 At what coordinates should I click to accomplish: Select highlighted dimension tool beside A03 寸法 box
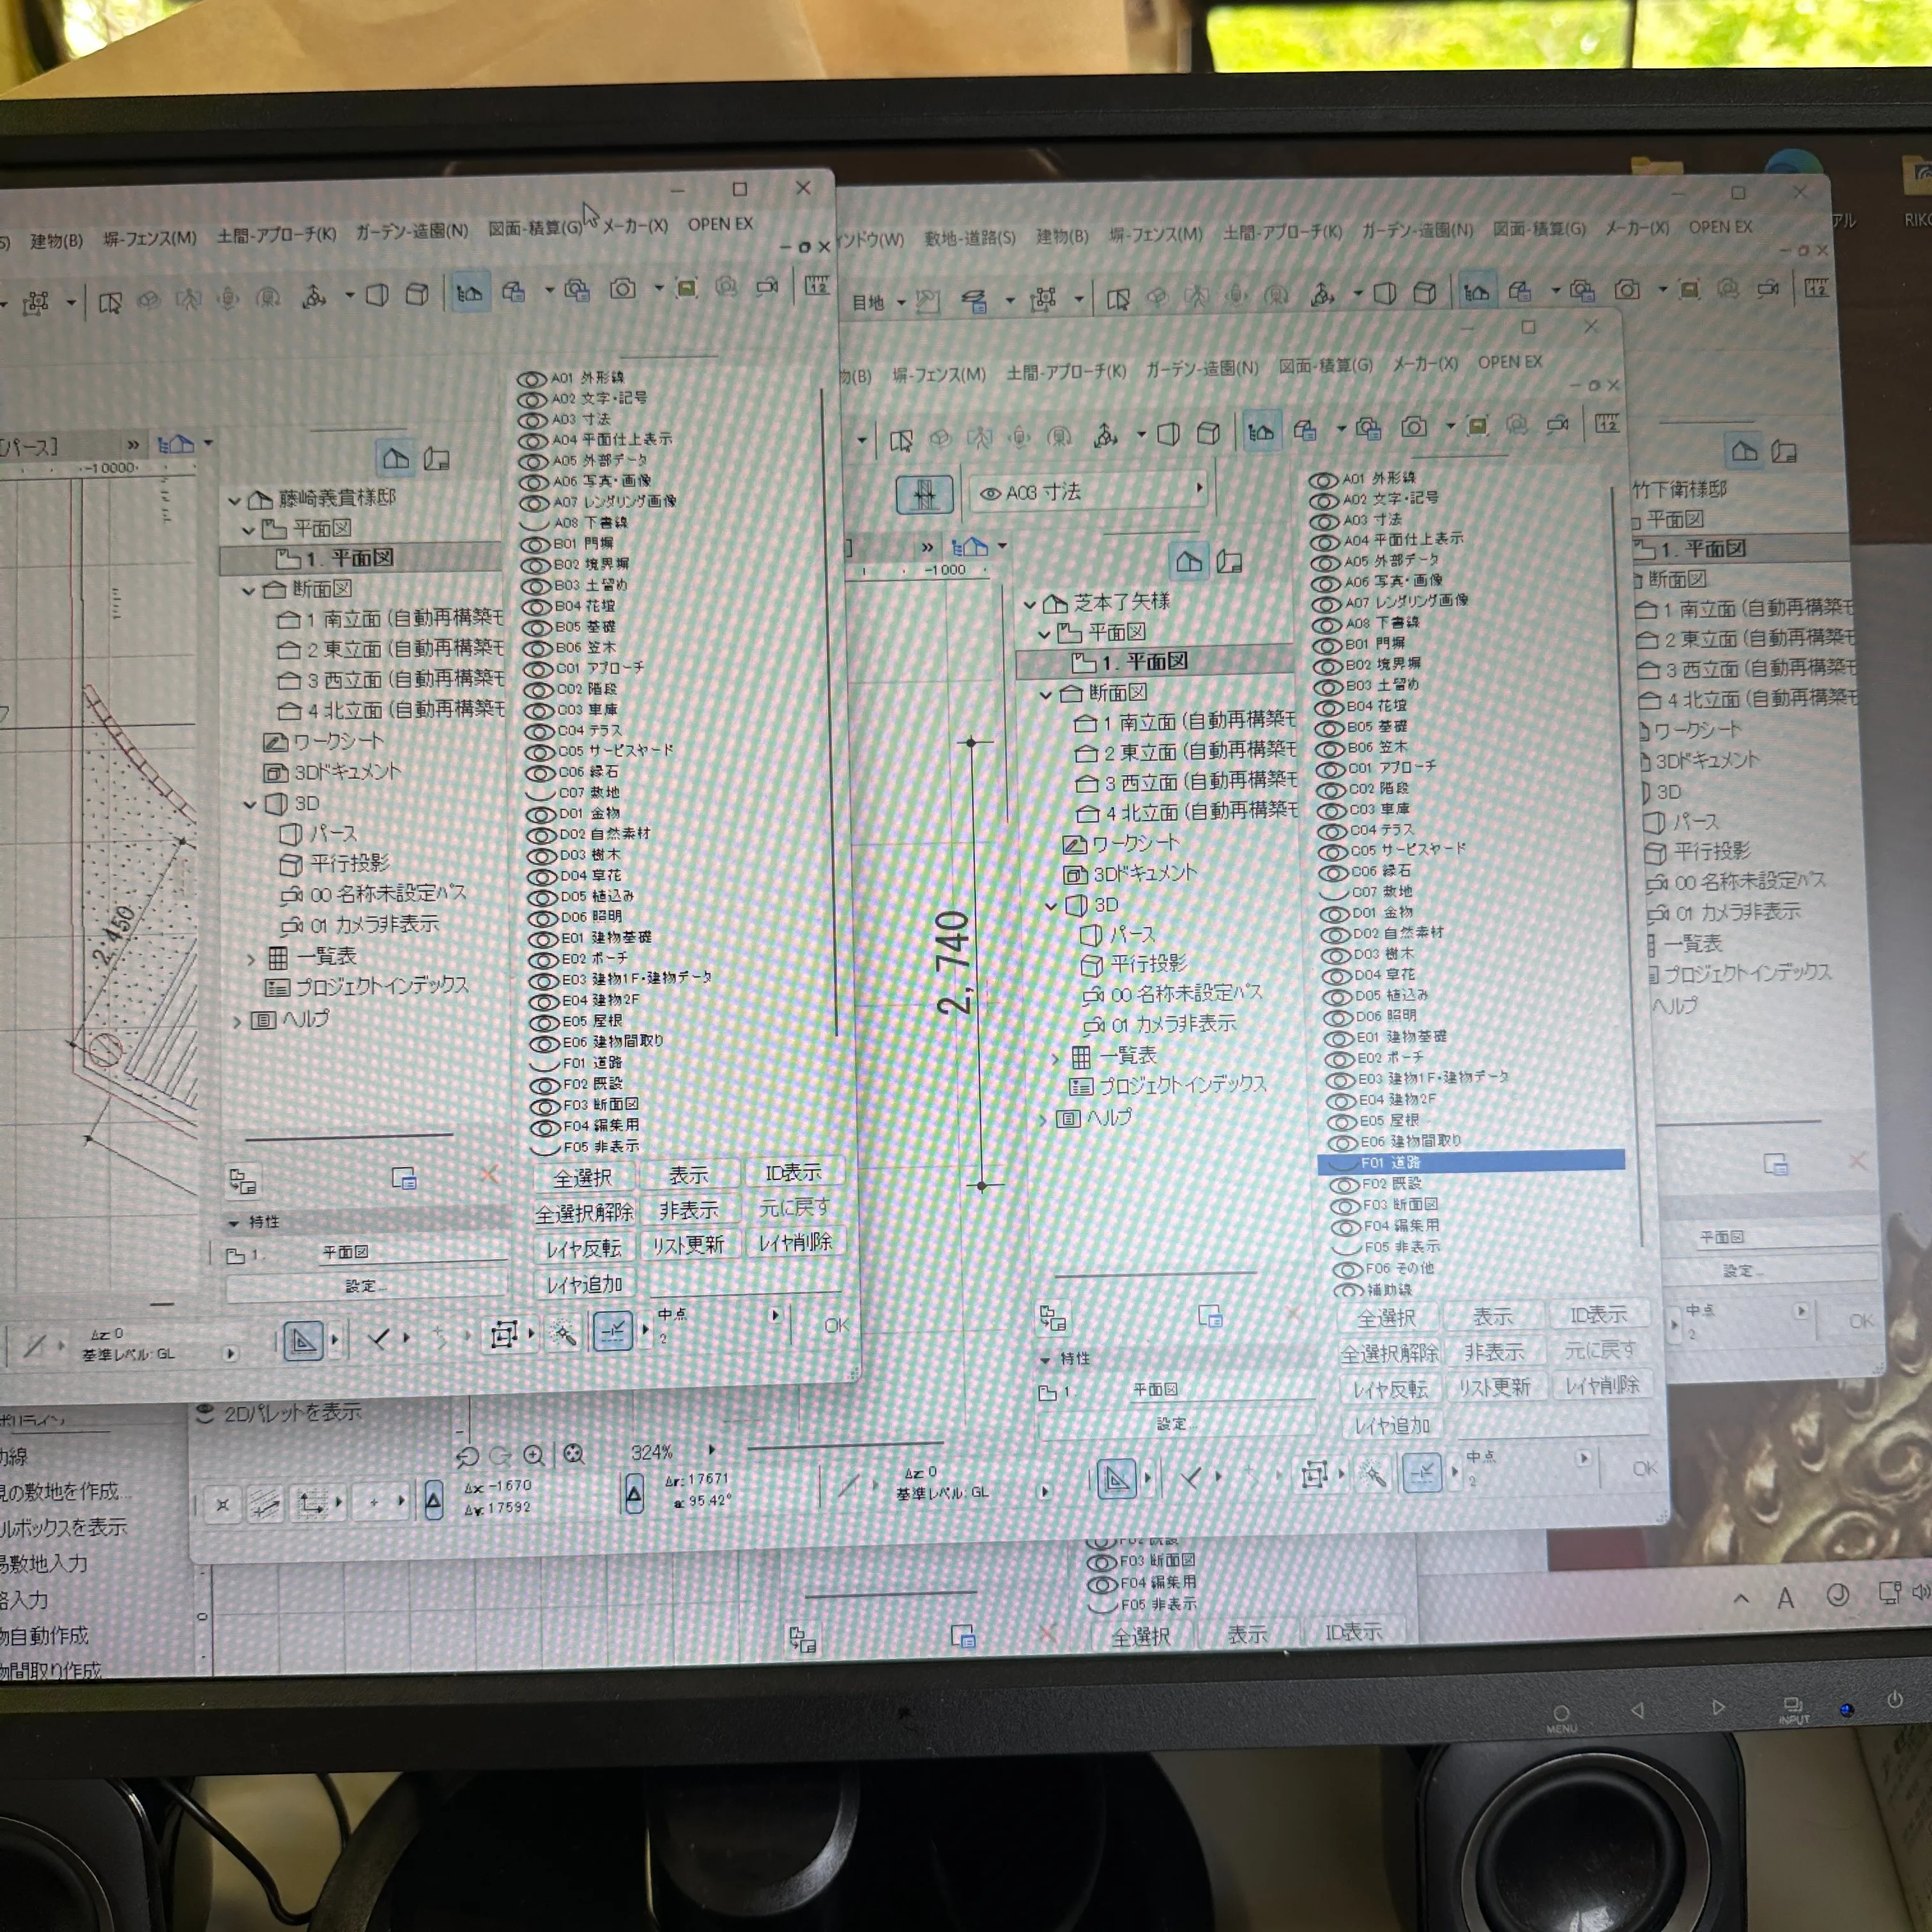(x=924, y=494)
